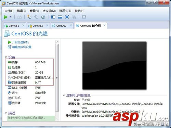Enter full screen mode via toolbar icon
The width and height of the screenshot is (171, 128).
[x=67, y=17]
